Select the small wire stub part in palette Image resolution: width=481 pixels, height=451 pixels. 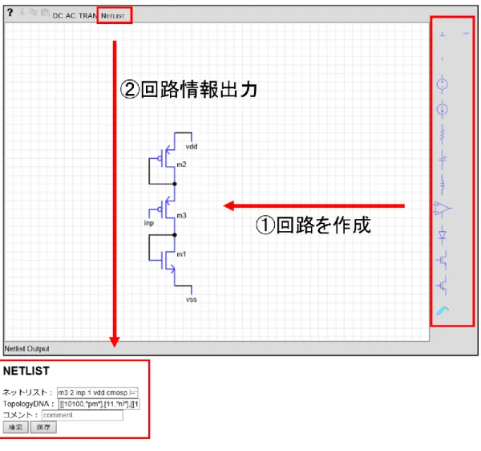click(x=442, y=59)
